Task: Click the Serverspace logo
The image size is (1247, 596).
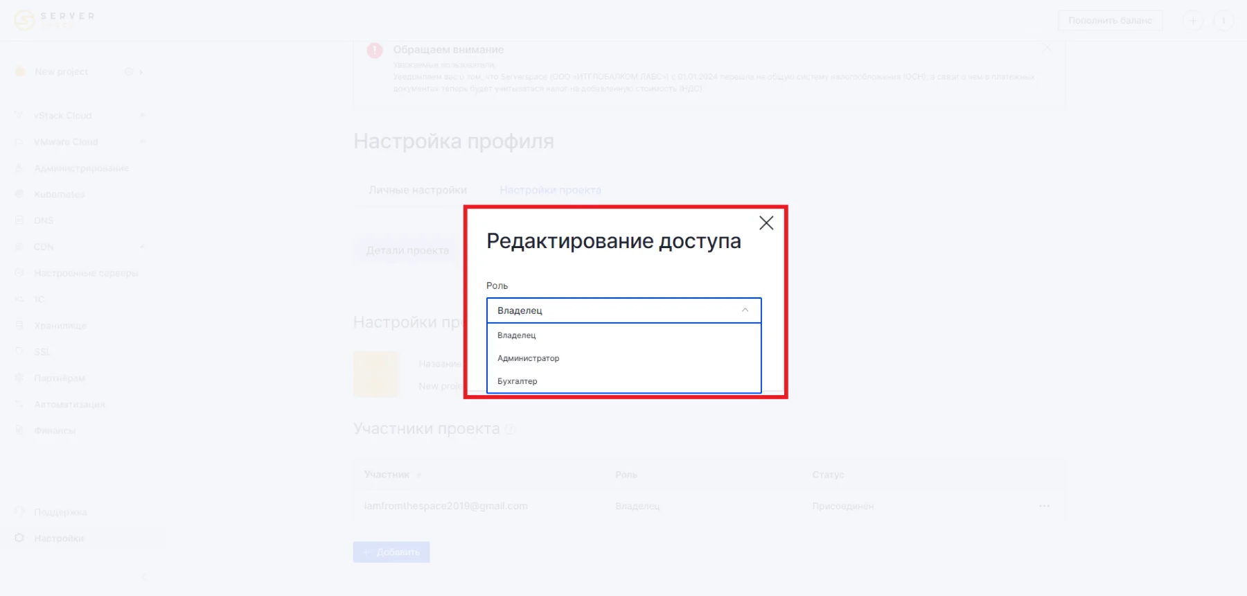Action: 54,20
